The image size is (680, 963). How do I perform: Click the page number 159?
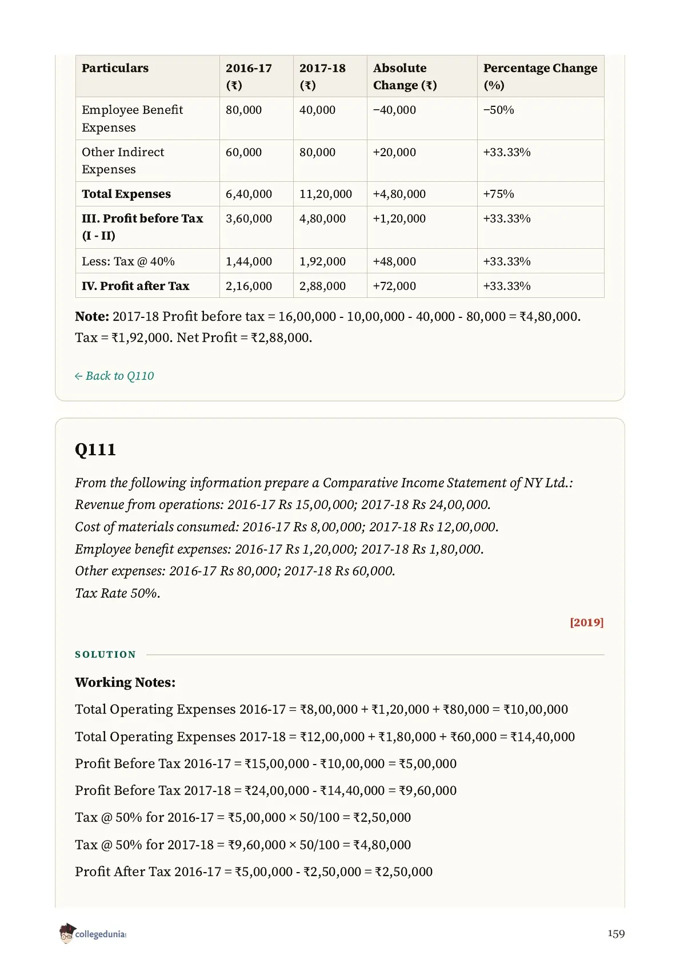click(x=616, y=933)
